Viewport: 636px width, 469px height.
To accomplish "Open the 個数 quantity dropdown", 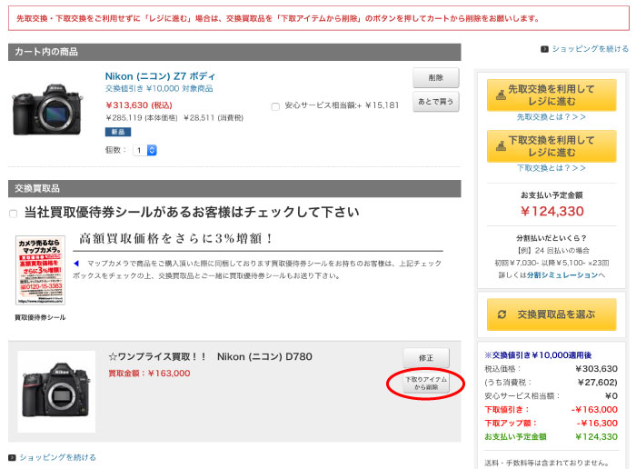I will (x=145, y=150).
